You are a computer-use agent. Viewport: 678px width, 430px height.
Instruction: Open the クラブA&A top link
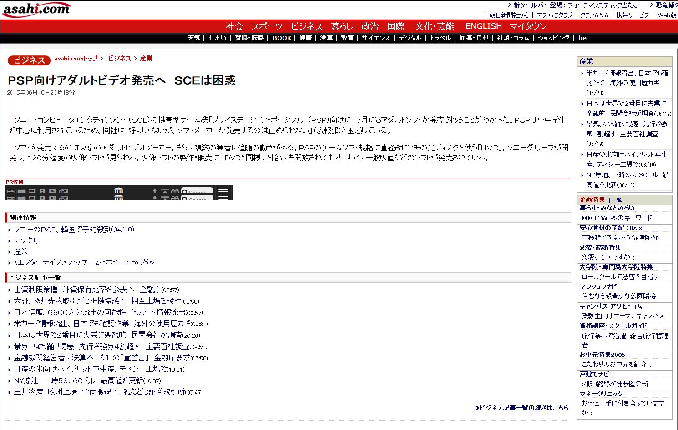coord(594,15)
